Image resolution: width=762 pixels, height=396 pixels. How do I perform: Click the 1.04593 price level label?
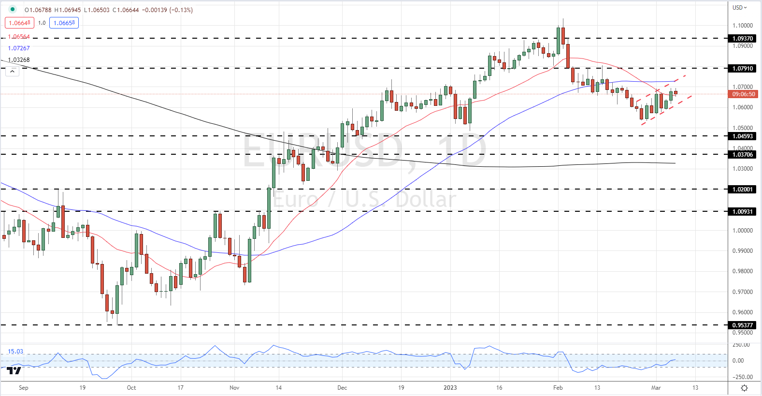742,136
